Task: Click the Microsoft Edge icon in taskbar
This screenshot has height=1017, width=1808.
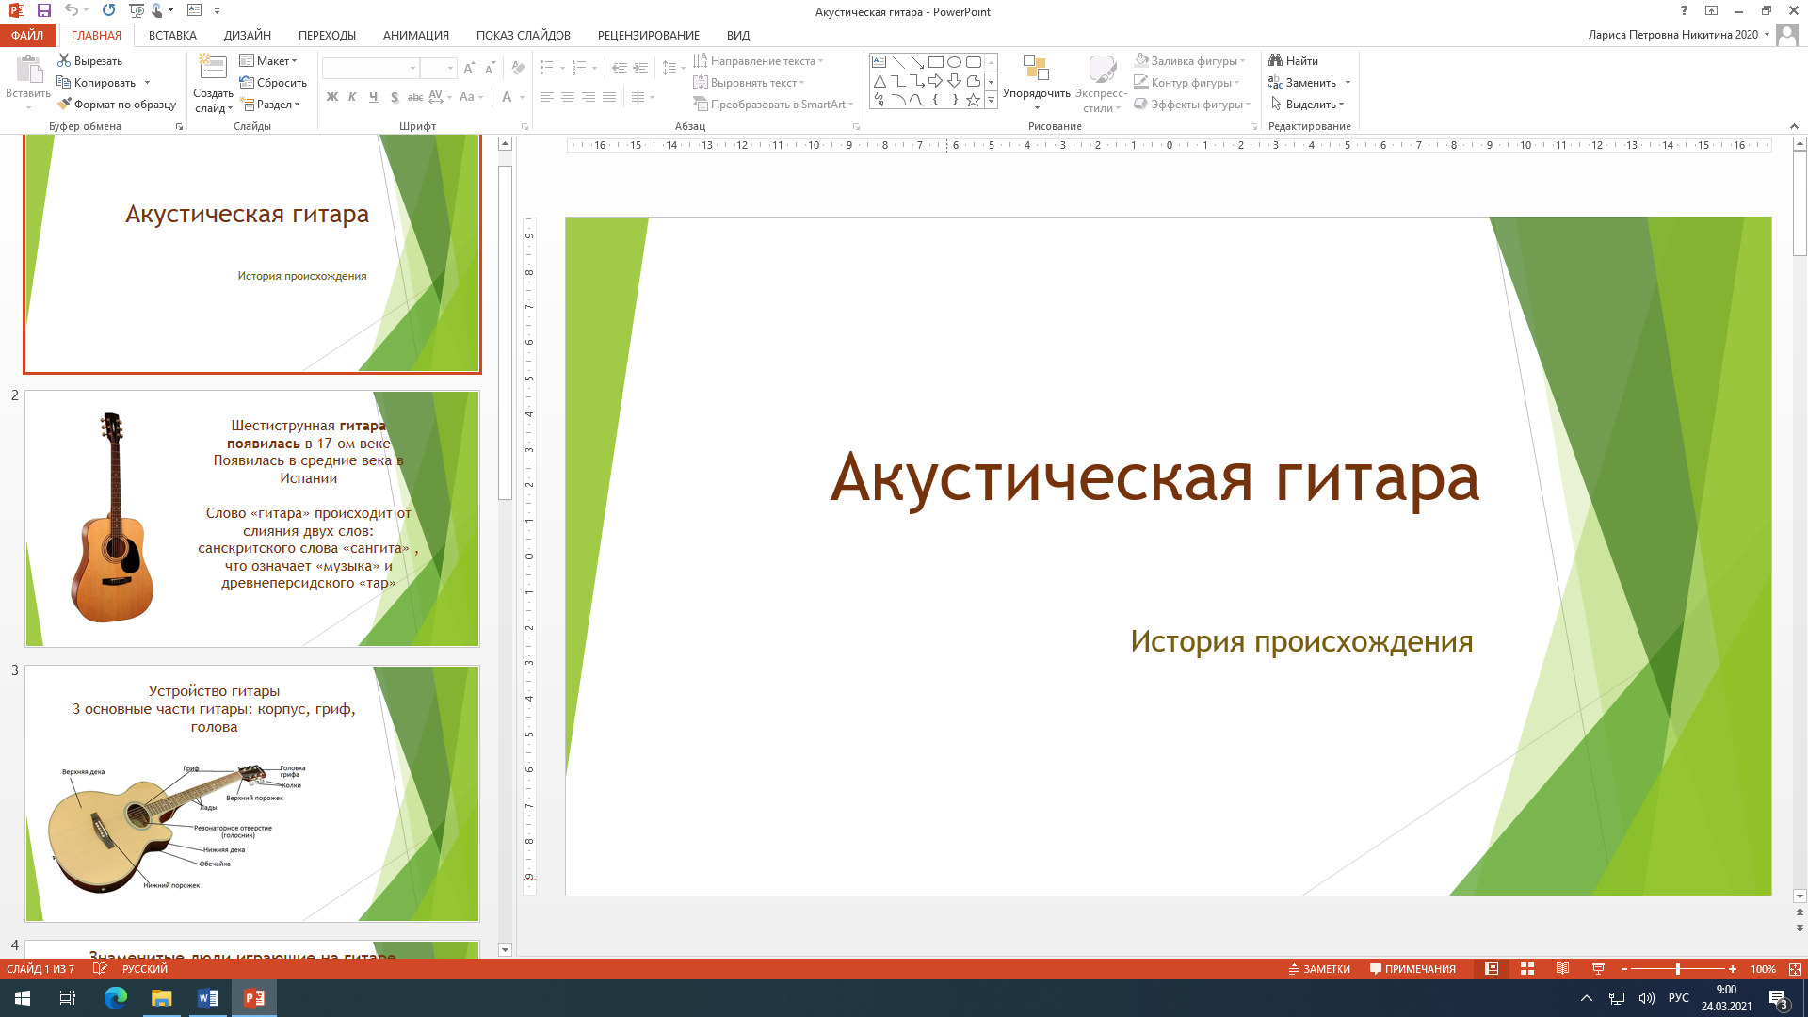Action: tap(115, 998)
